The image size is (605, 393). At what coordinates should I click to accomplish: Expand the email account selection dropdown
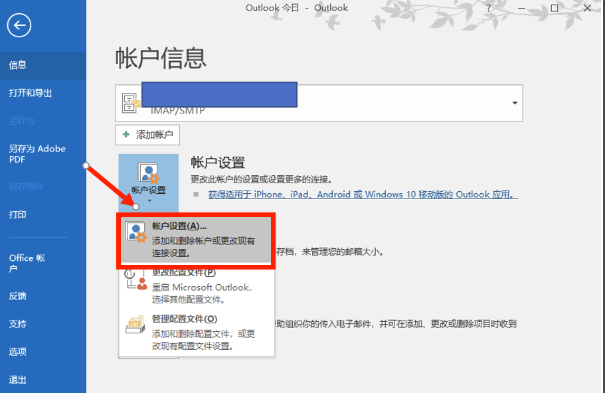pyautogui.click(x=514, y=104)
